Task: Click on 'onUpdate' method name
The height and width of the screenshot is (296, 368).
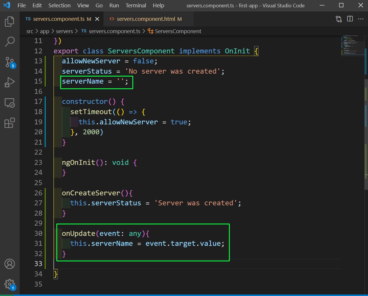Action: coord(78,234)
